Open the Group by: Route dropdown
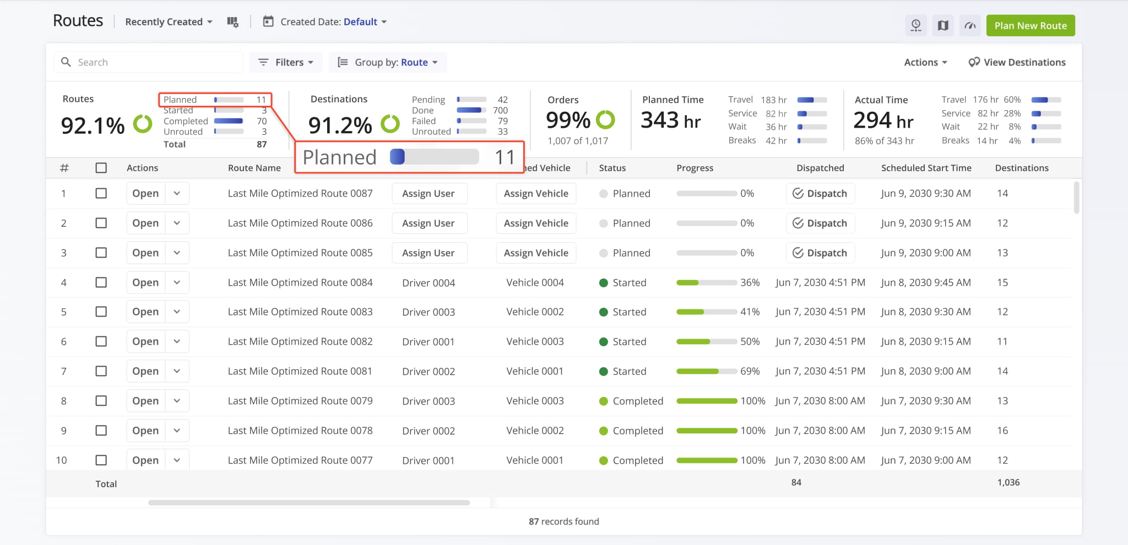The width and height of the screenshot is (1128, 545). (x=388, y=62)
